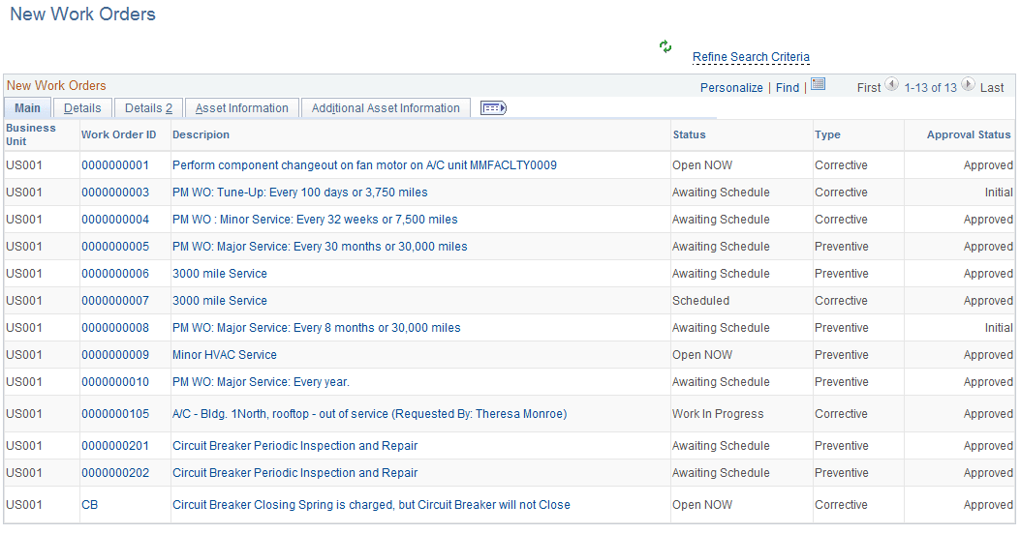
Task: Open Major Service every 30 months description
Action: [320, 247]
